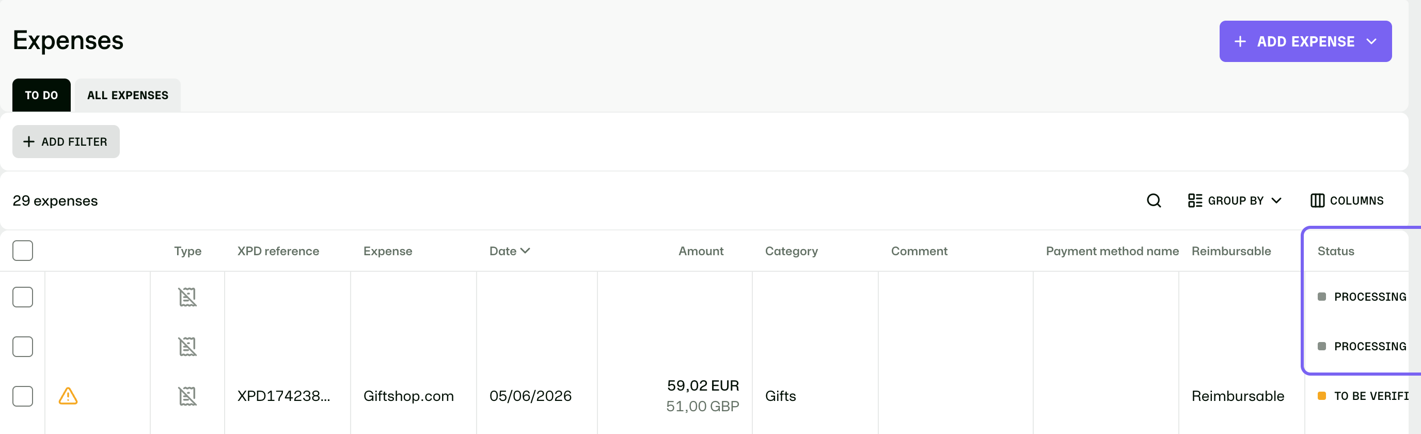1421x434 pixels.
Task: Tick the checkbox on the Giftshop.com row
Action: coord(23,396)
